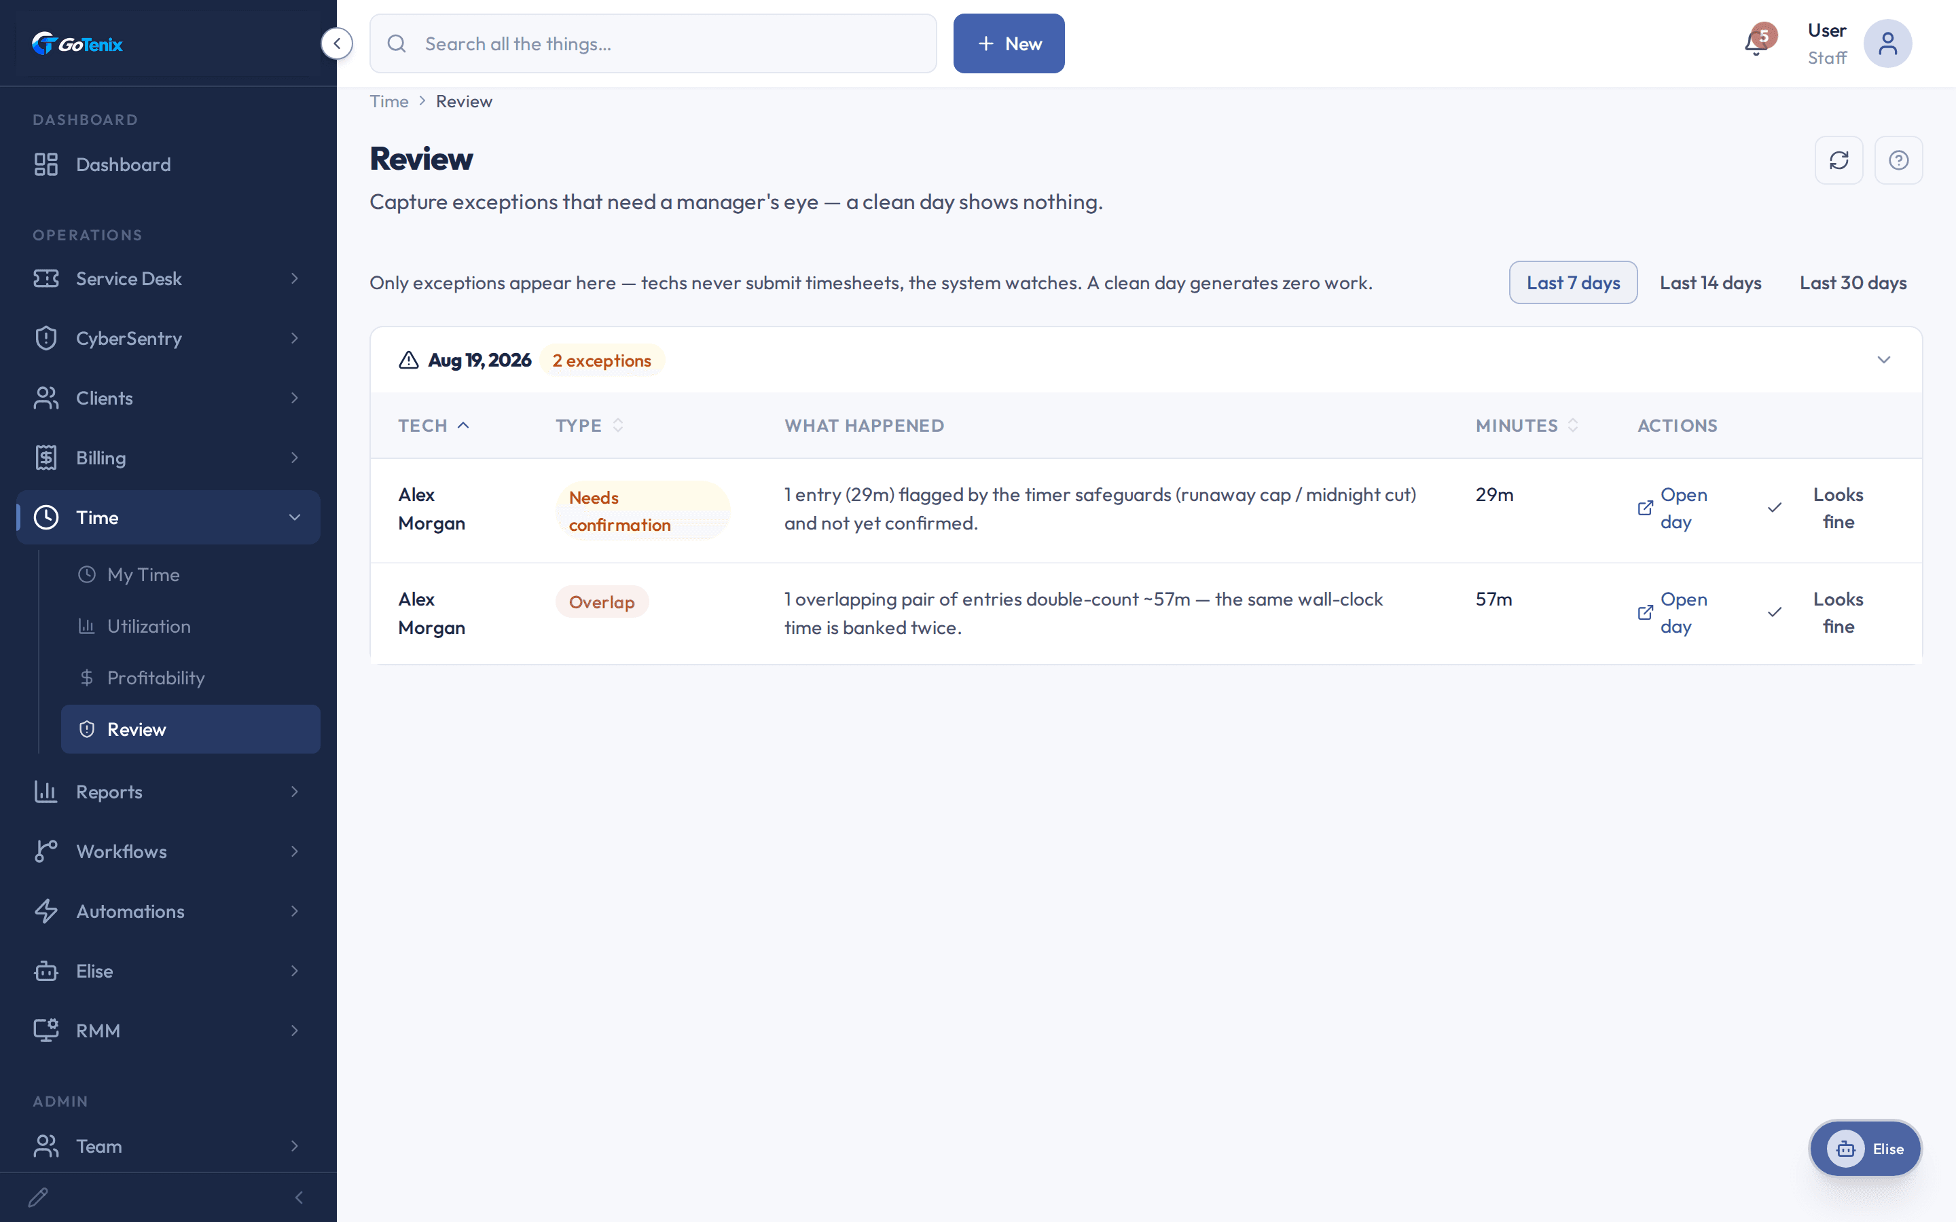Open the notifications bell
Image resolution: width=1956 pixels, height=1222 pixels.
(1756, 43)
